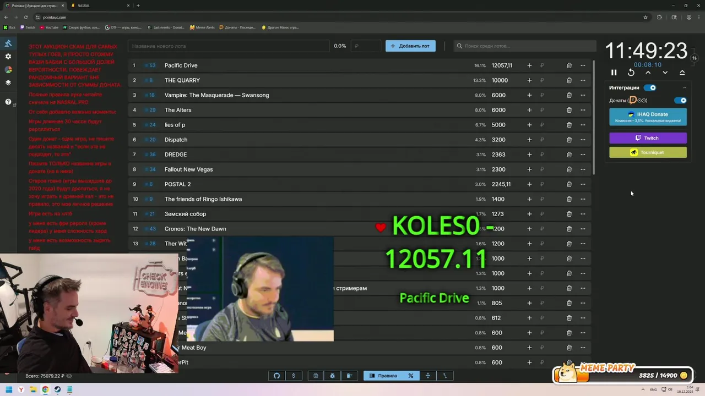Screen dimensions: 705x396
Task: Edit the Vampire: The Masquerade lot name
Action: (216, 95)
